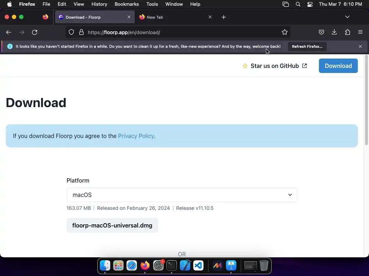The width and height of the screenshot is (369, 276).
Task: Open the colorful M app in the Dock
Action: (217, 266)
